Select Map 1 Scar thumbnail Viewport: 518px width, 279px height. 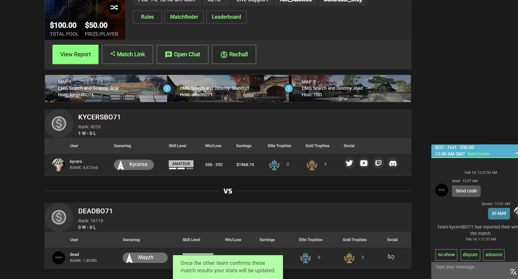click(x=106, y=88)
